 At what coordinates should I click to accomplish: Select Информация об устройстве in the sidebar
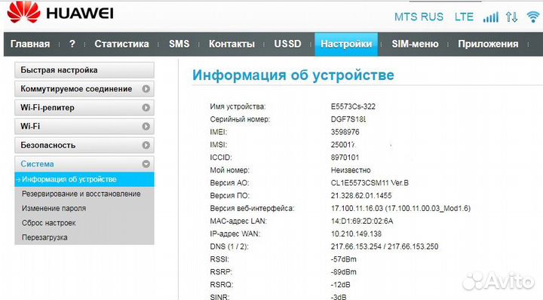coord(84,179)
